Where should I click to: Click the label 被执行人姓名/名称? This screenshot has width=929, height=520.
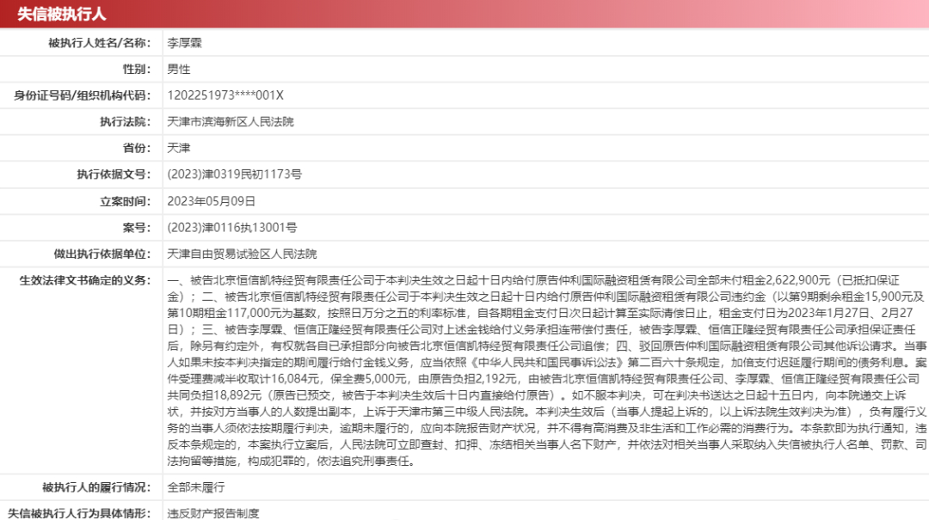point(100,43)
